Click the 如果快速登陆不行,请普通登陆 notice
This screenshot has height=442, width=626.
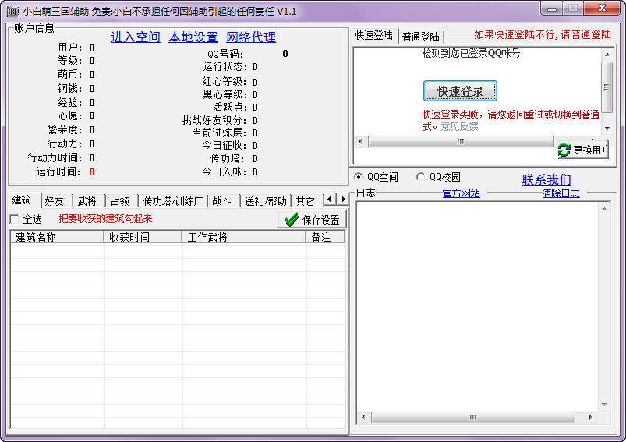coord(543,35)
